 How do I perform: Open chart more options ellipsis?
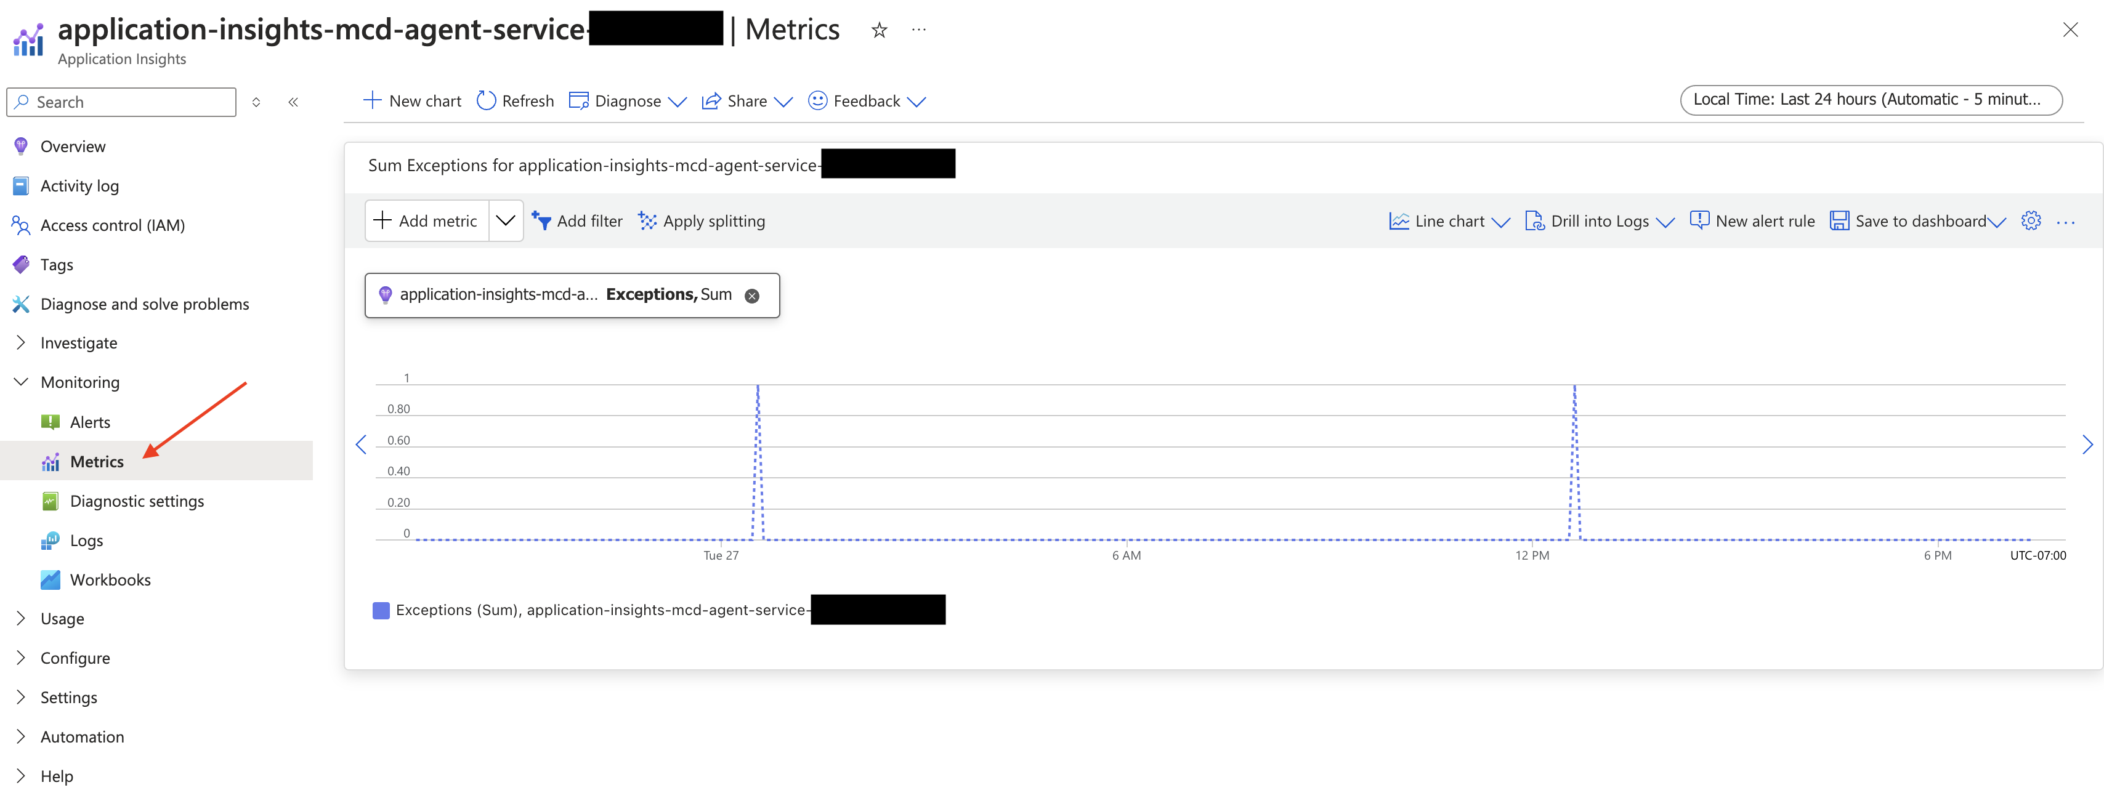pyautogui.click(x=2066, y=222)
